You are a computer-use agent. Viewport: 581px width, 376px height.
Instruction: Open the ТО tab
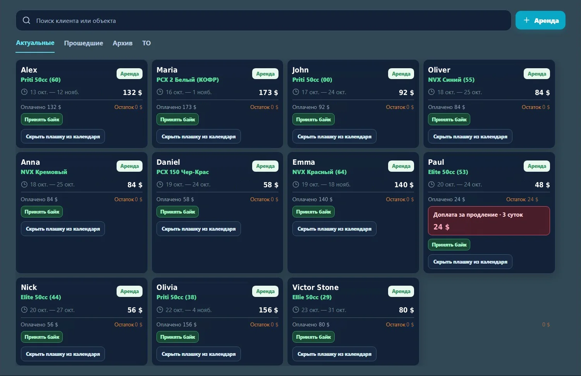coord(146,43)
